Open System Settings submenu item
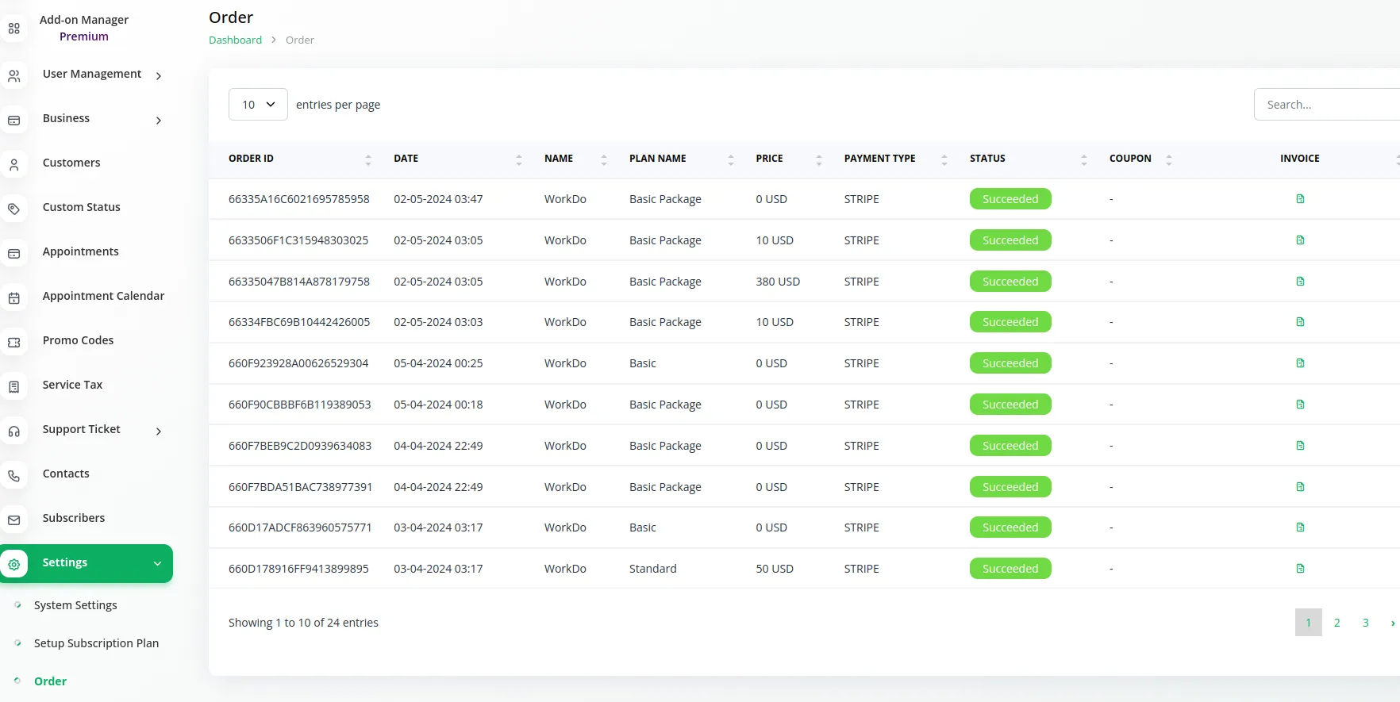The image size is (1400, 702). tap(75, 605)
